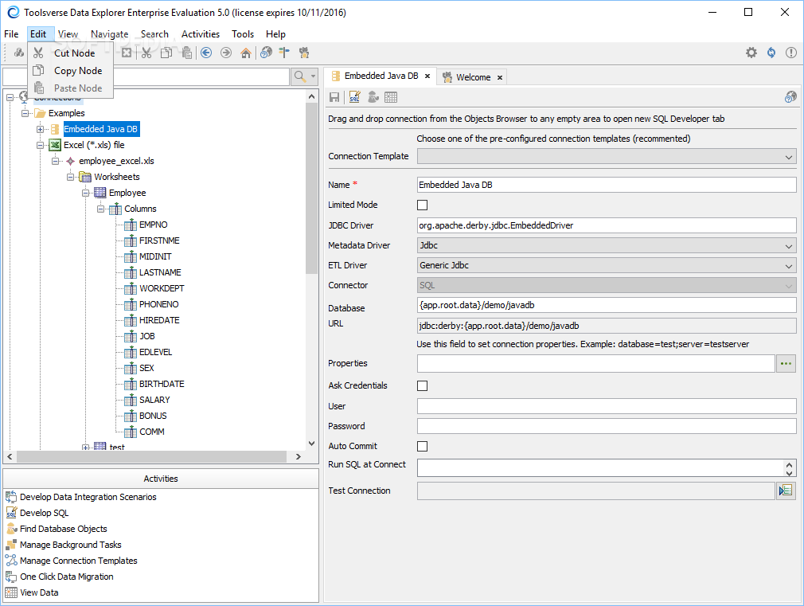The height and width of the screenshot is (606, 804).
Task: Click the find objects icon in connection toolbar
Action: pos(373,97)
